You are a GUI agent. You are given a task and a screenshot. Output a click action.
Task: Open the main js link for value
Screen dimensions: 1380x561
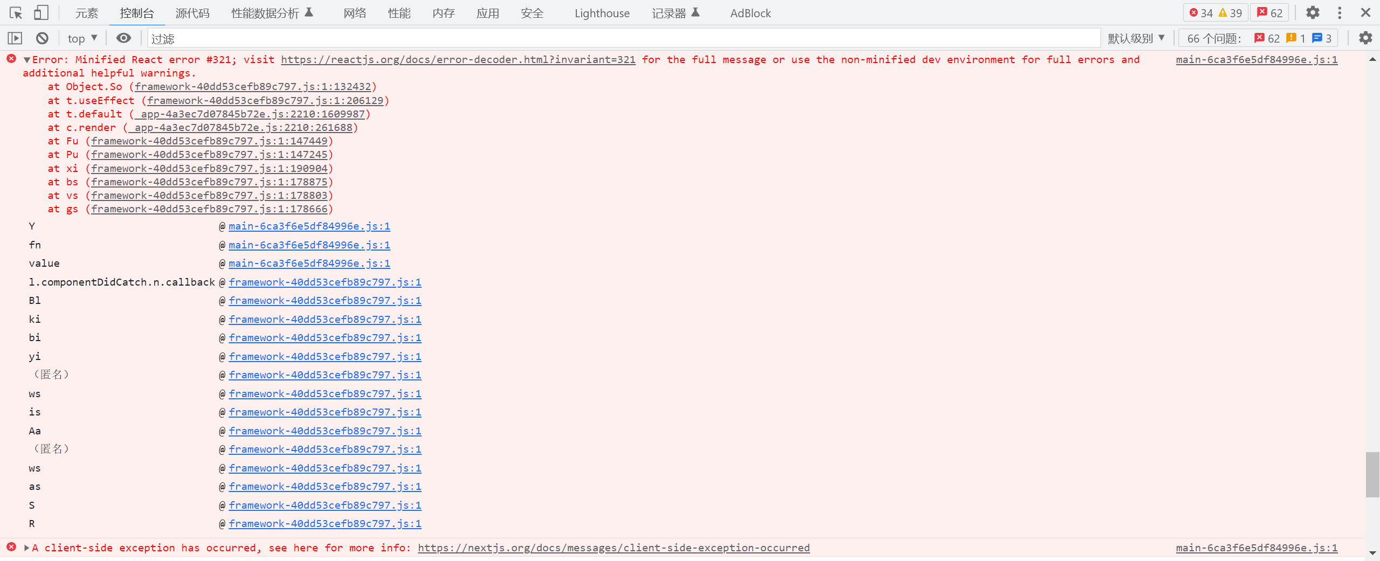click(x=309, y=264)
